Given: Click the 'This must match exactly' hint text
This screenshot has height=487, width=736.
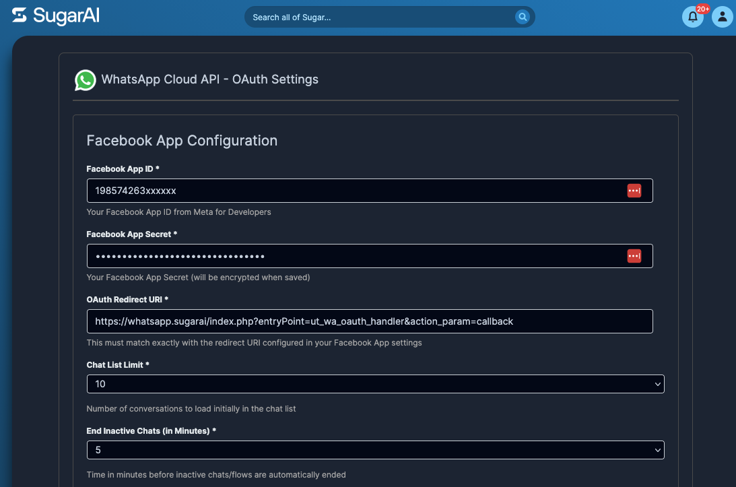Looking at the screenshot, I should tap(254, 343).
